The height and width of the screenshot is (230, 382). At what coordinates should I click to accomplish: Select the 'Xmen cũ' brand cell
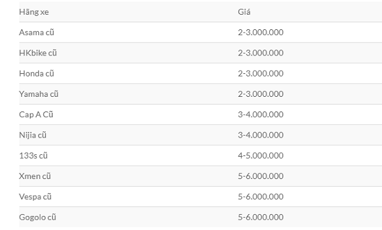click(35, 176)
